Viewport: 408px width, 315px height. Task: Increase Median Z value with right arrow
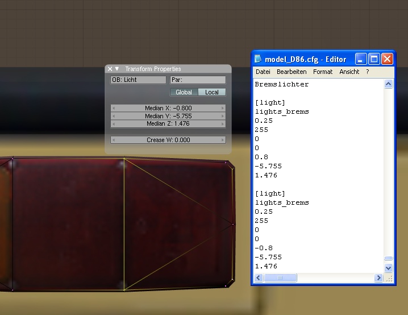(x=223, y=124)
